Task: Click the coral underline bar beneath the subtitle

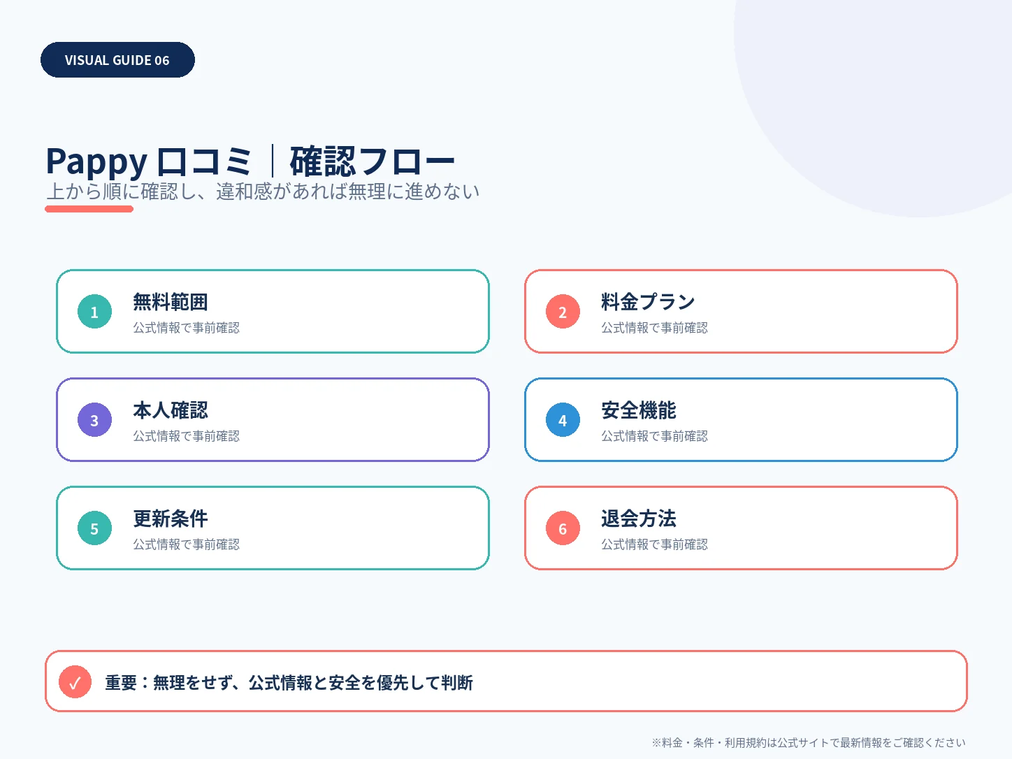Action: (x=89, y=208)
